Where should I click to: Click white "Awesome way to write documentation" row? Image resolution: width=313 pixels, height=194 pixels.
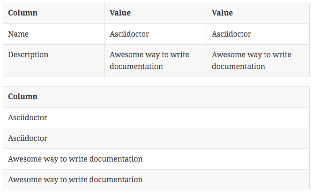coord(75,159)
